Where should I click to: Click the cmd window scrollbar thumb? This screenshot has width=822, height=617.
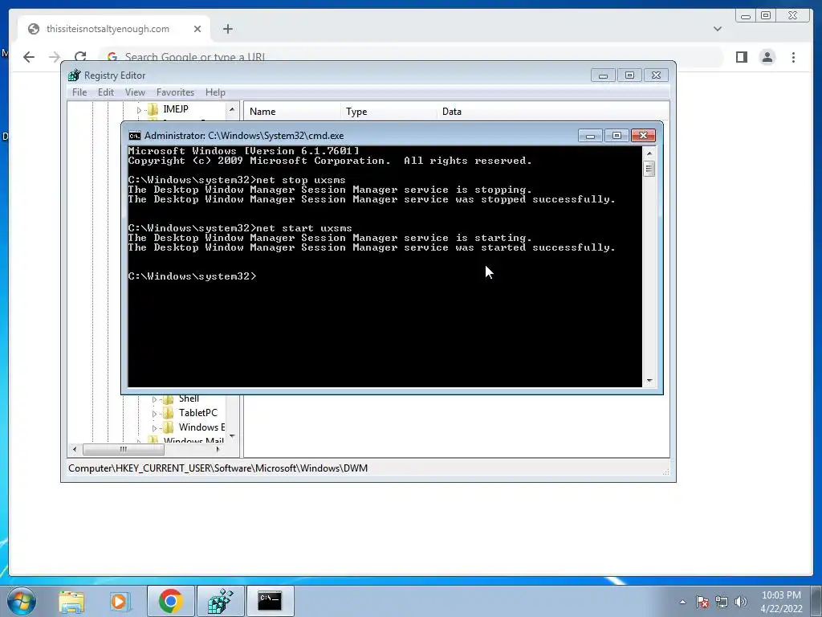tap(649, 169)
